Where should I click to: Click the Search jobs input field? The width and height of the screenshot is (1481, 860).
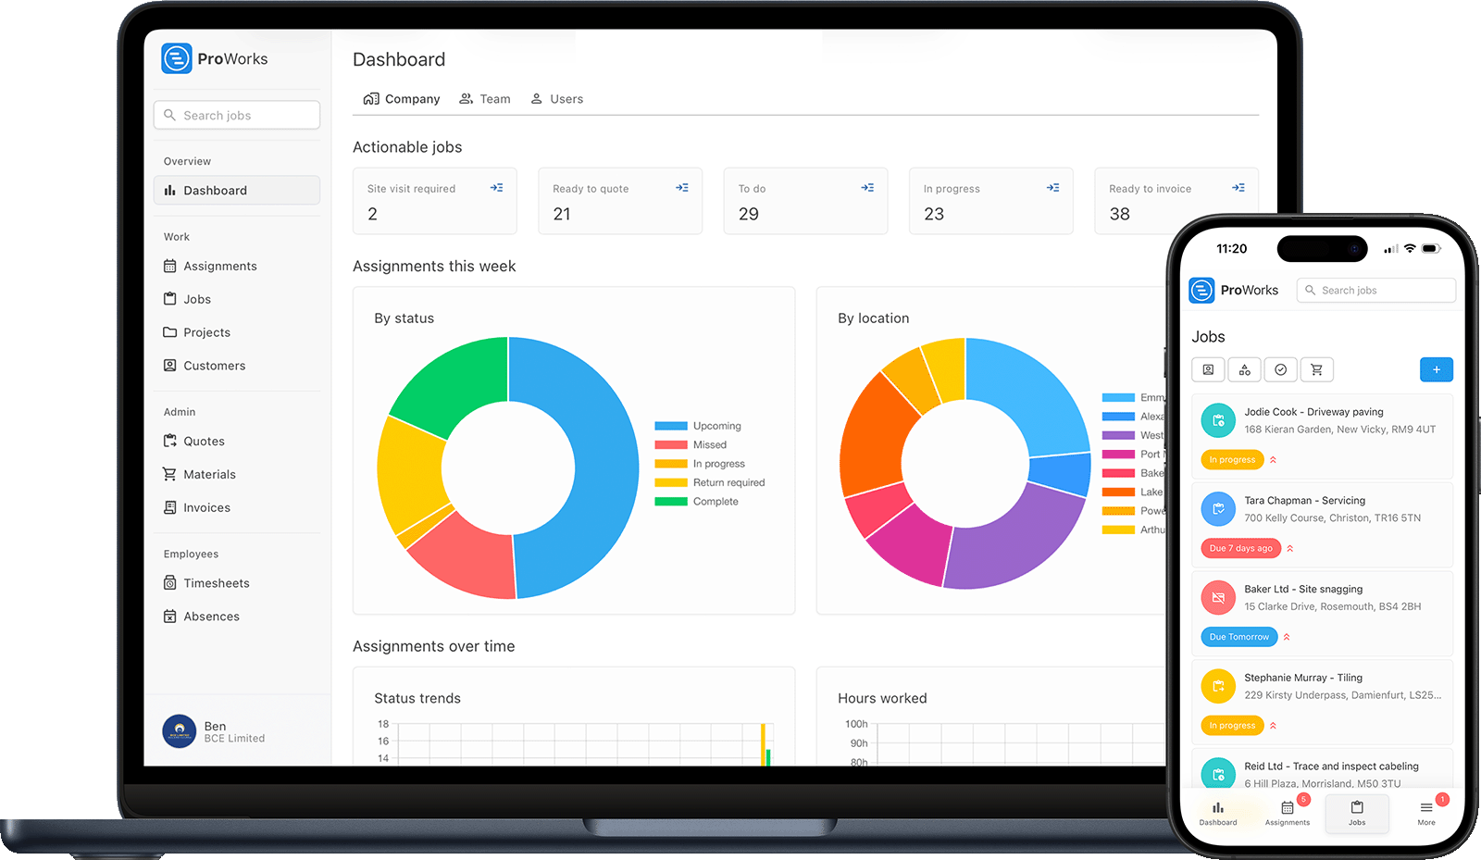coord(237,115)
